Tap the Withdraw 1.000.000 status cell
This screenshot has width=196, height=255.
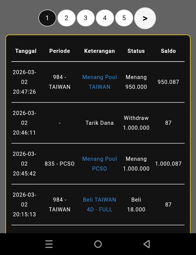point(136,123)
